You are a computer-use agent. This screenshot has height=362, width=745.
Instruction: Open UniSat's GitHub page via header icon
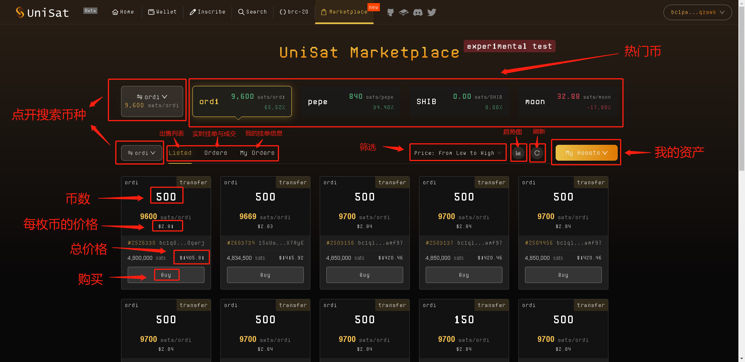tap(390, 12)
